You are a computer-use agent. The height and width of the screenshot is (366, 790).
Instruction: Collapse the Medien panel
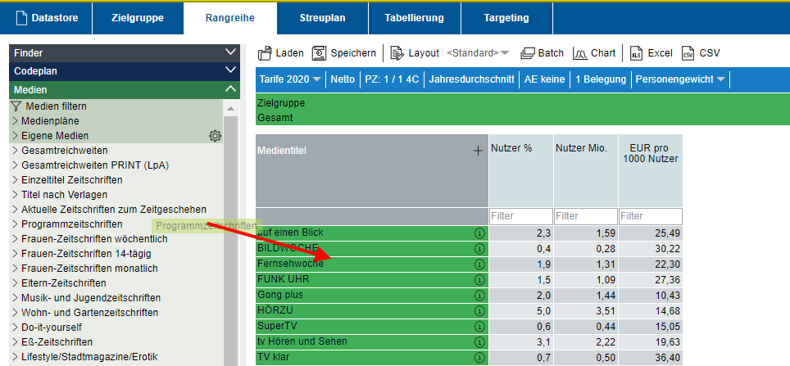(230, 89)
